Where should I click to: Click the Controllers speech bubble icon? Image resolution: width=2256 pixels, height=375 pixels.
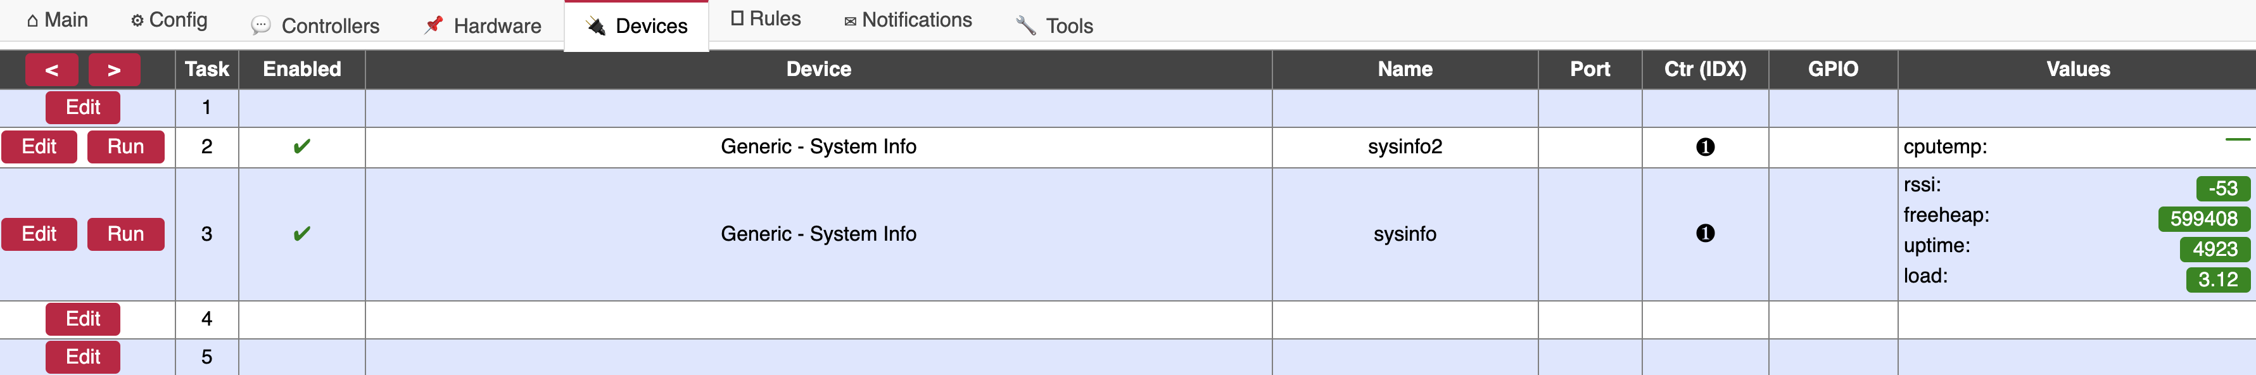(260, 26)
